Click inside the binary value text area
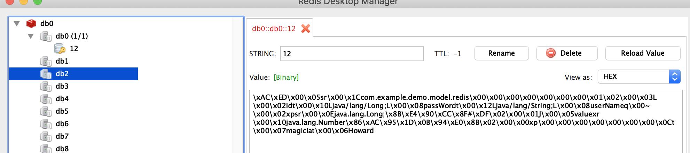The height and width of the screenshot is (153, 690). (466, 122)
